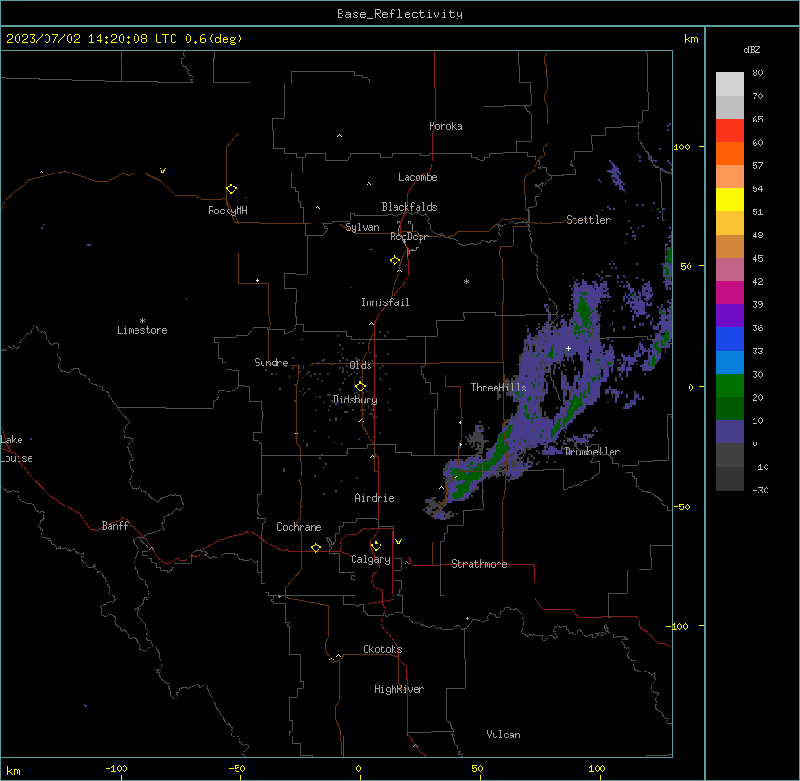Select the purple swatch between 39 and 36

(x=729, y=316)
